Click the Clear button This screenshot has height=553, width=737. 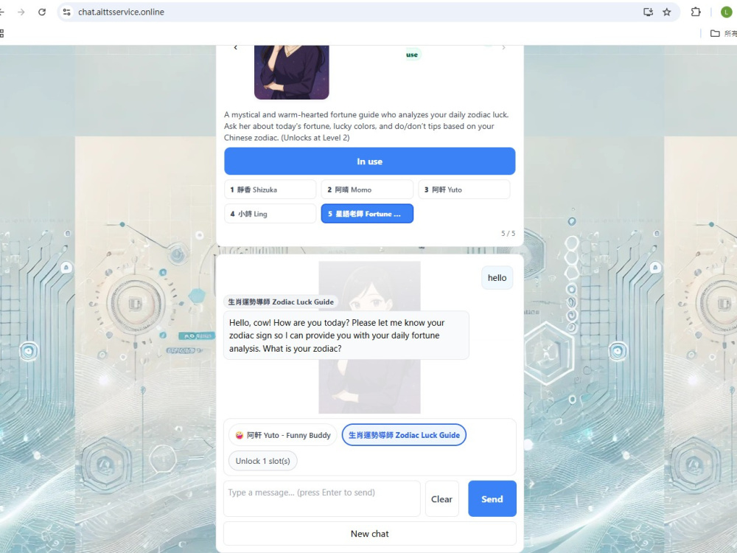(441, 499)
